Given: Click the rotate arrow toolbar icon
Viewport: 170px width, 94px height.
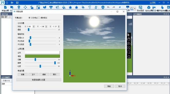Looking at the screenshot, I should pos(32,7).
